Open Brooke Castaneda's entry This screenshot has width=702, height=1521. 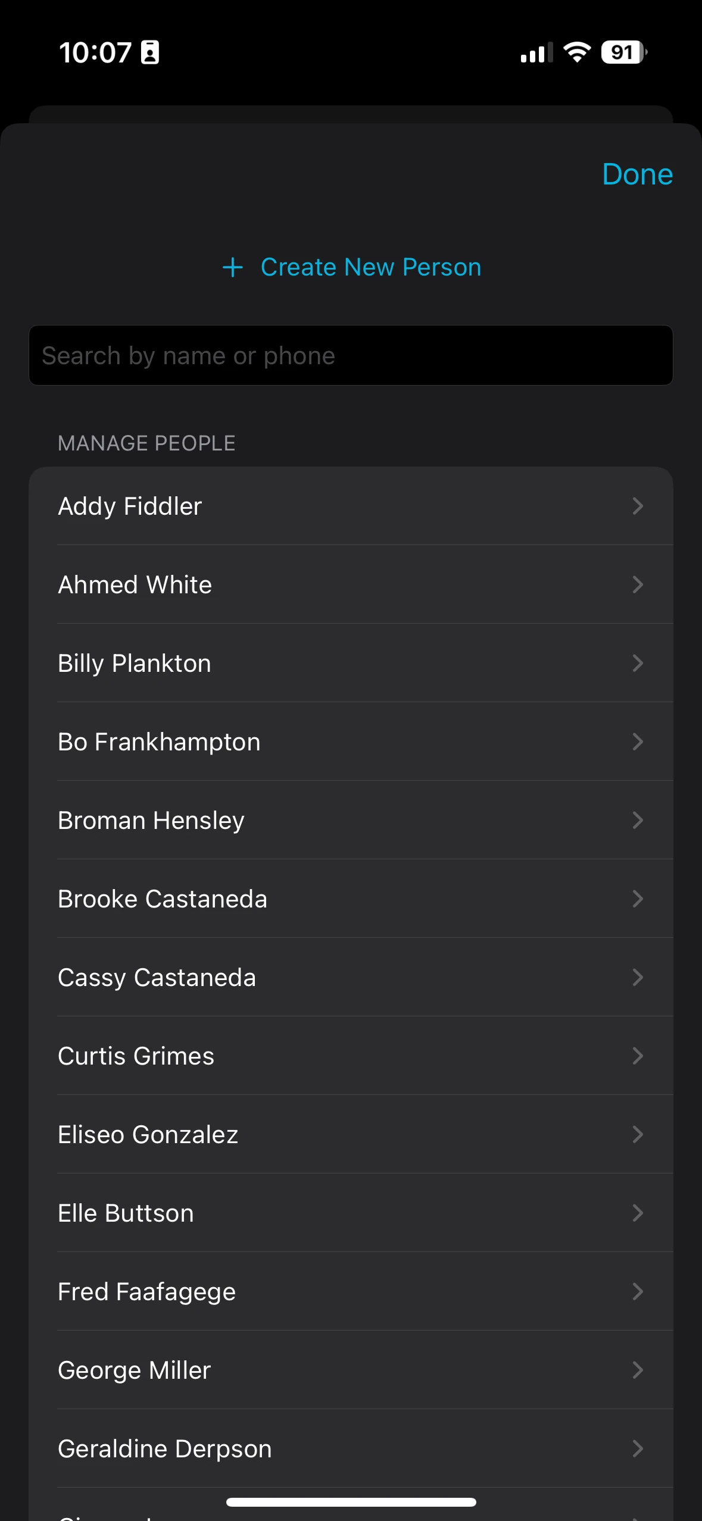[x=351, y=899]
